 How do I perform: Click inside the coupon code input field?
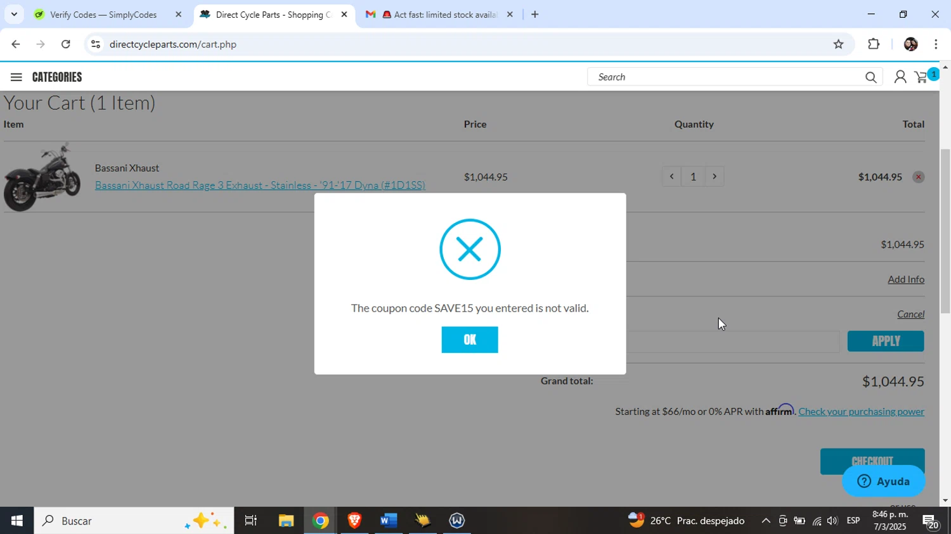[x=732, y=341]
